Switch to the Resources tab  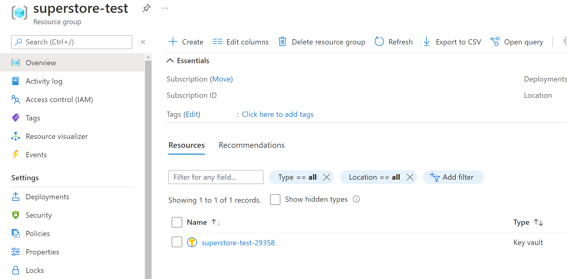[x=186, y=145]
